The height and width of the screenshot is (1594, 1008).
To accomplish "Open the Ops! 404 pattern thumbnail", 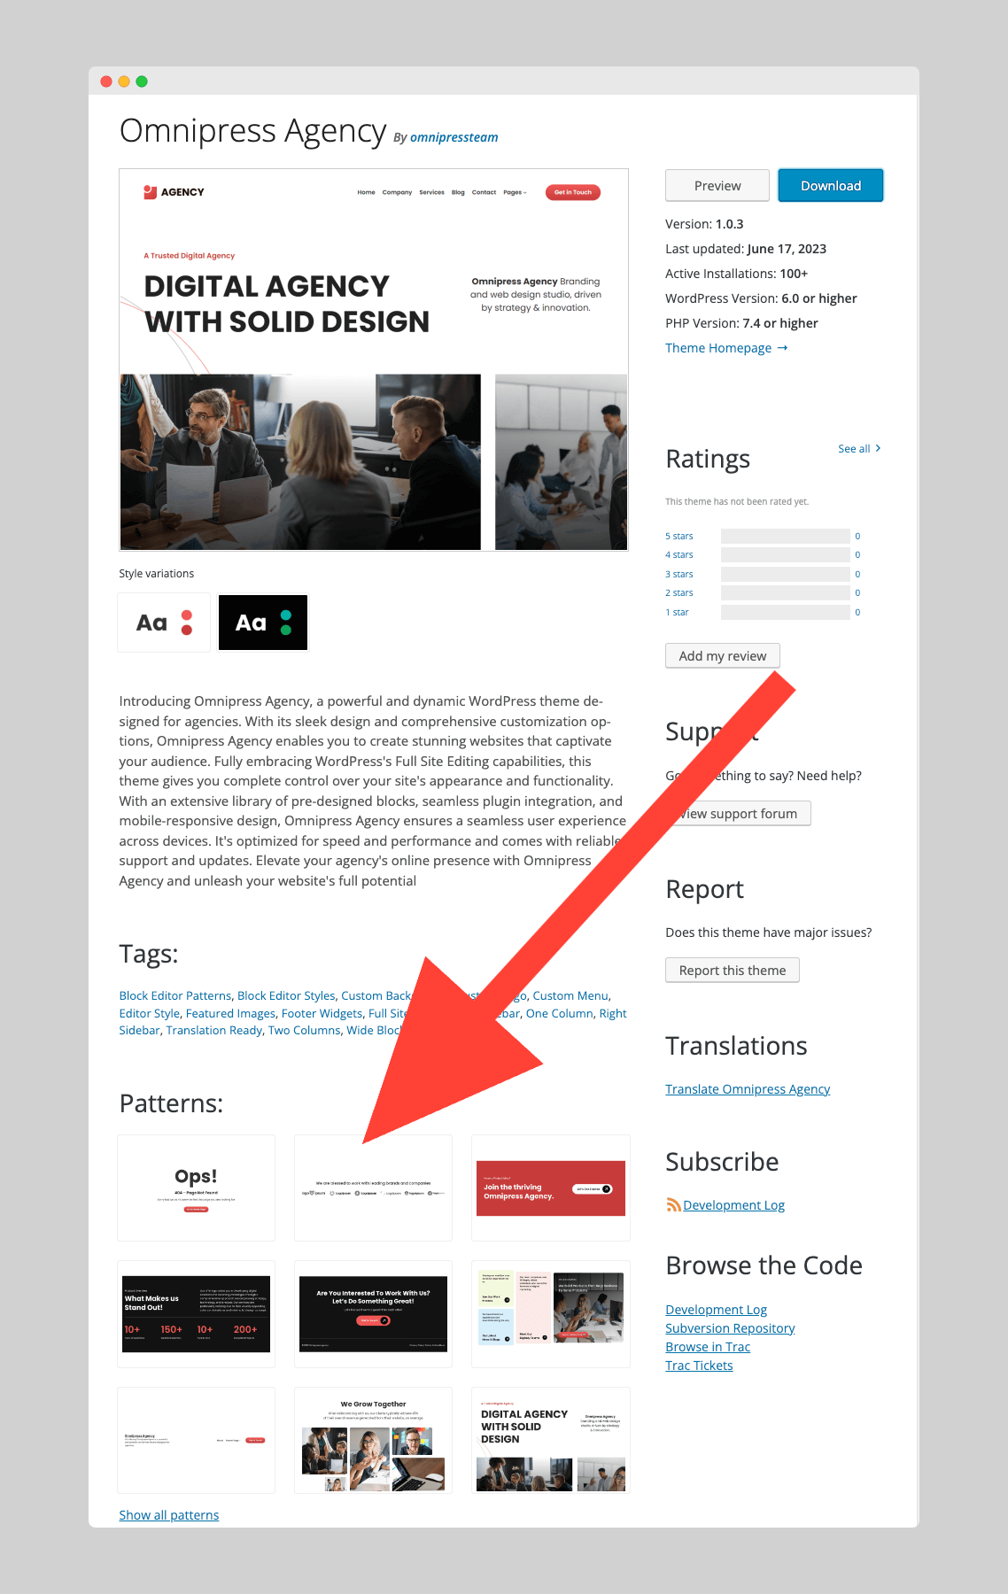I will click(x=196, y=1188).
